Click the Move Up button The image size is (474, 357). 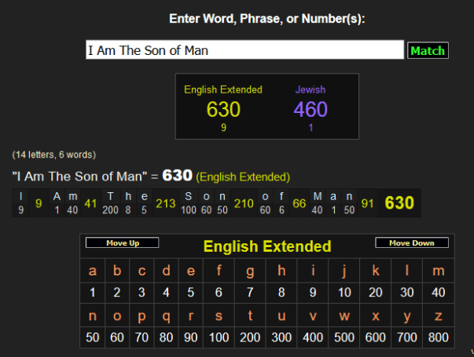[122, 243]
